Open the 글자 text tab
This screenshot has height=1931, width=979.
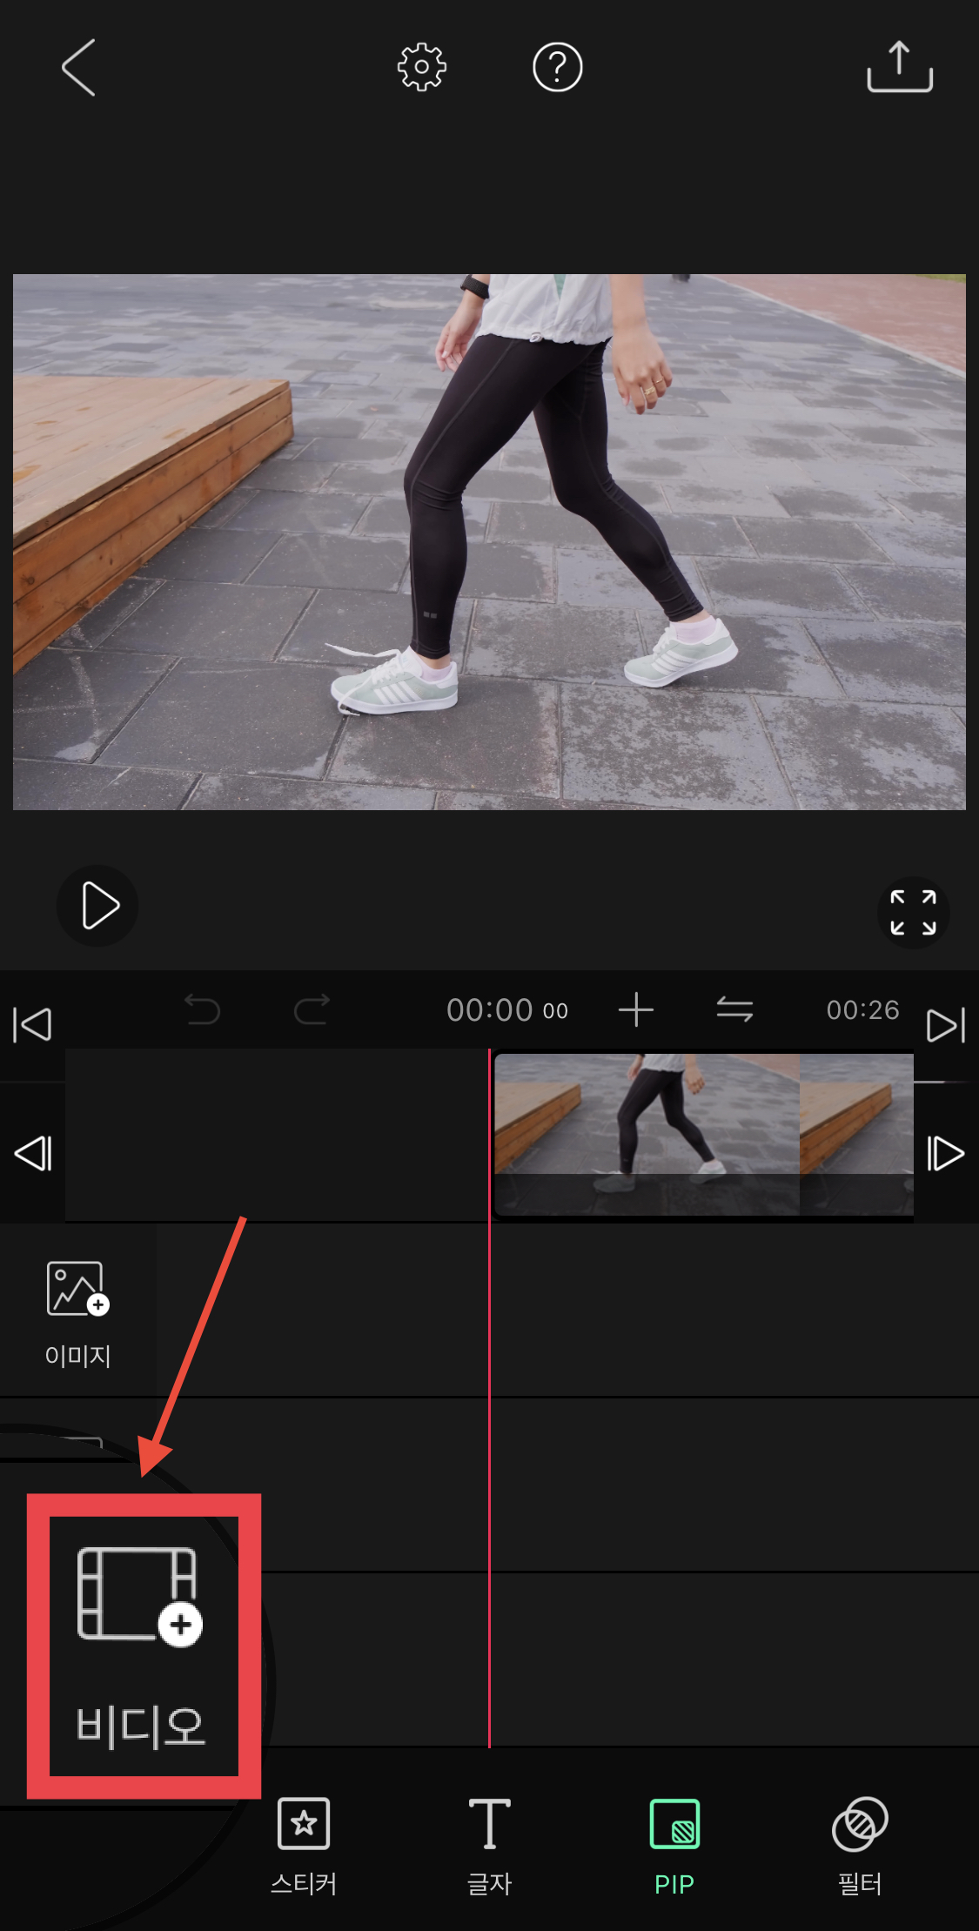tap(489, 1847)
